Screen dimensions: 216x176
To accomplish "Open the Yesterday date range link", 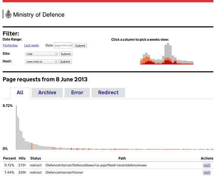I will [10, 45].
